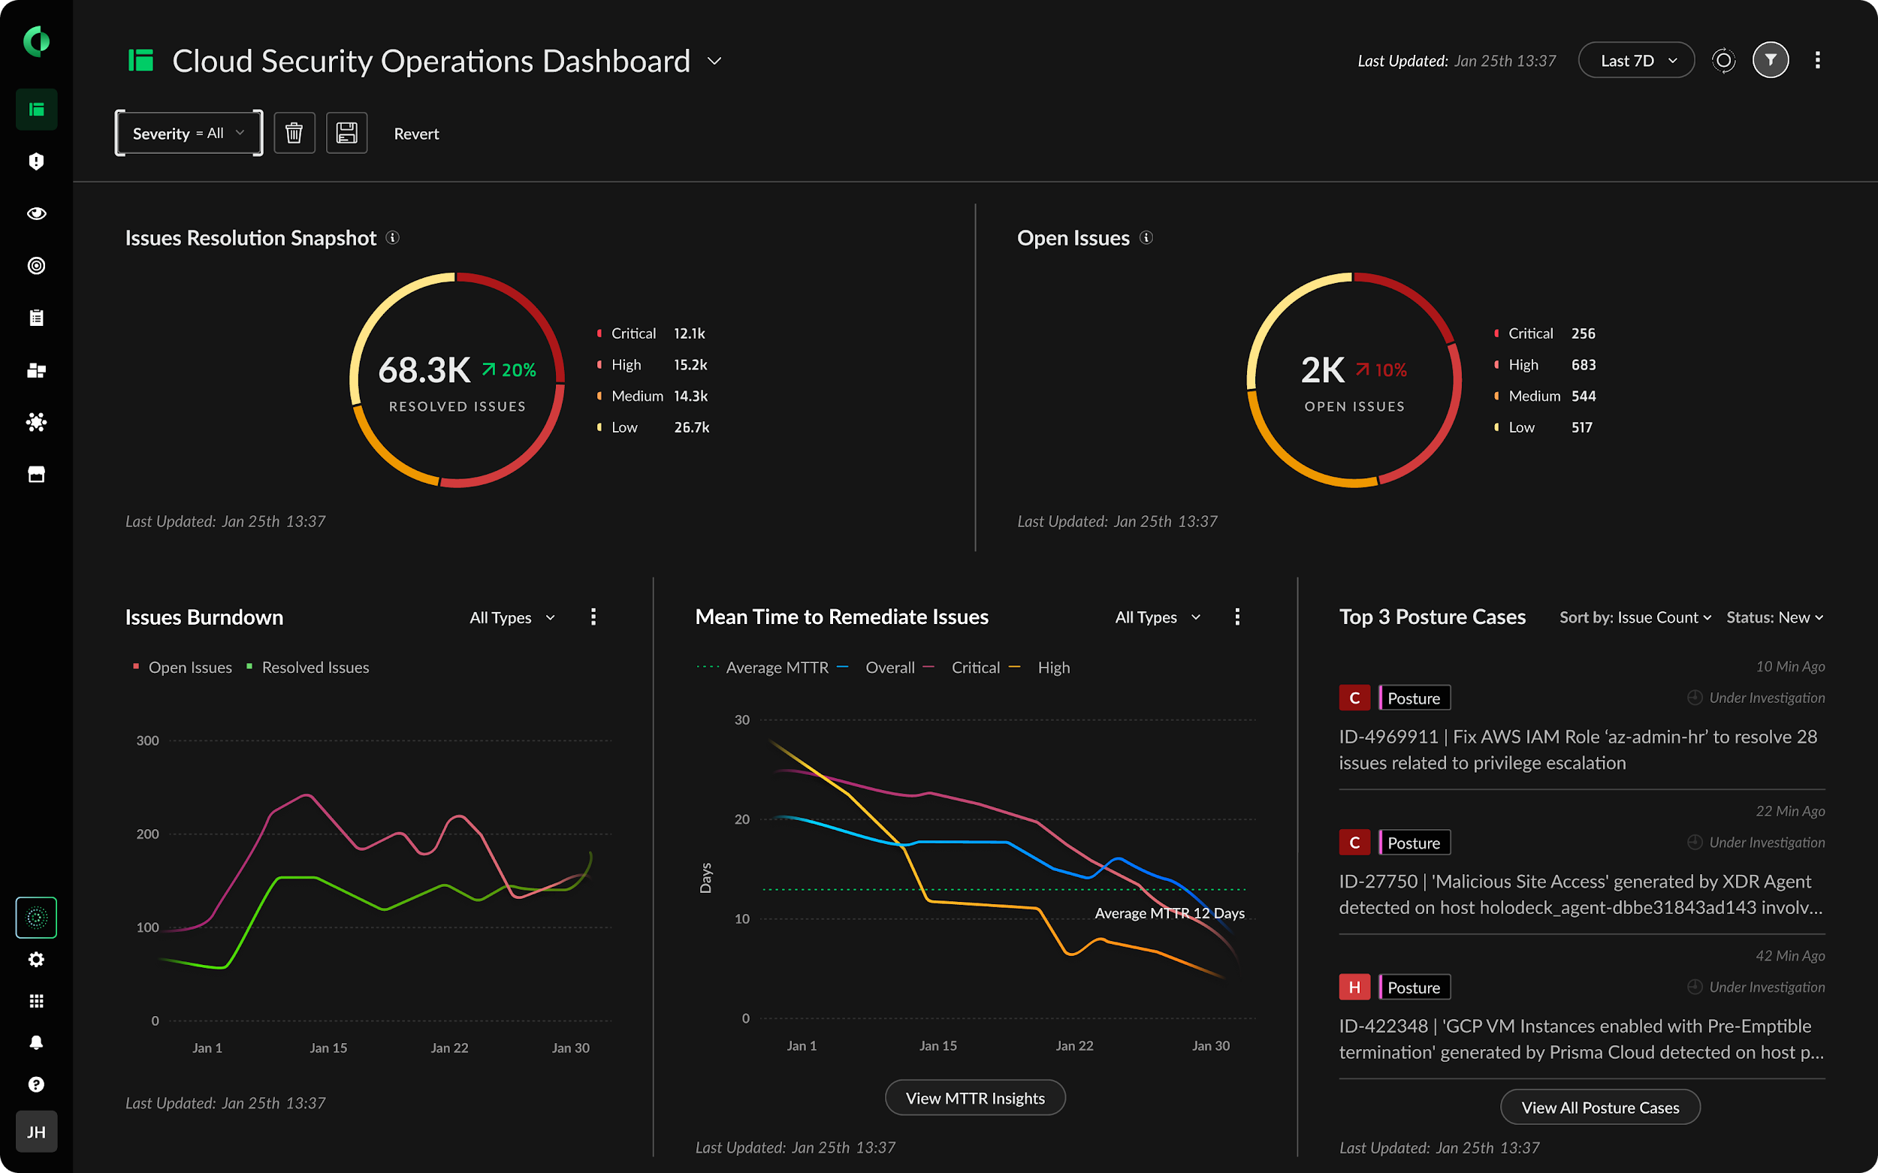The width and height of the screenshot is (1878, 1173).
Task: Click the filter icon in top-right toolbar
Action: coord(1770,59)
